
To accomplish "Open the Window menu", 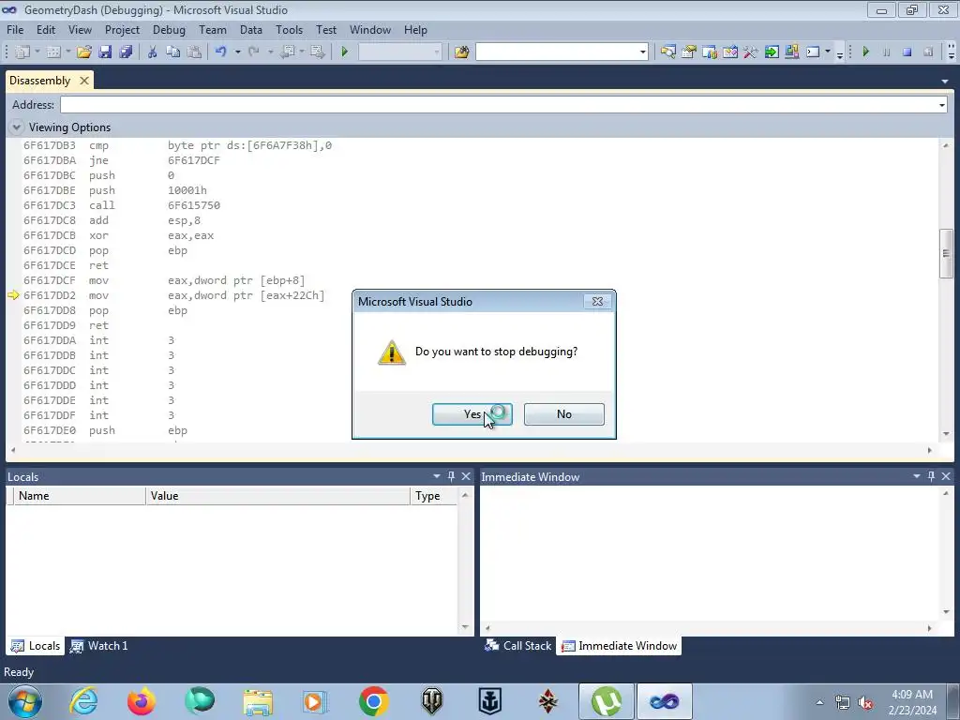I will click(369, 30).
